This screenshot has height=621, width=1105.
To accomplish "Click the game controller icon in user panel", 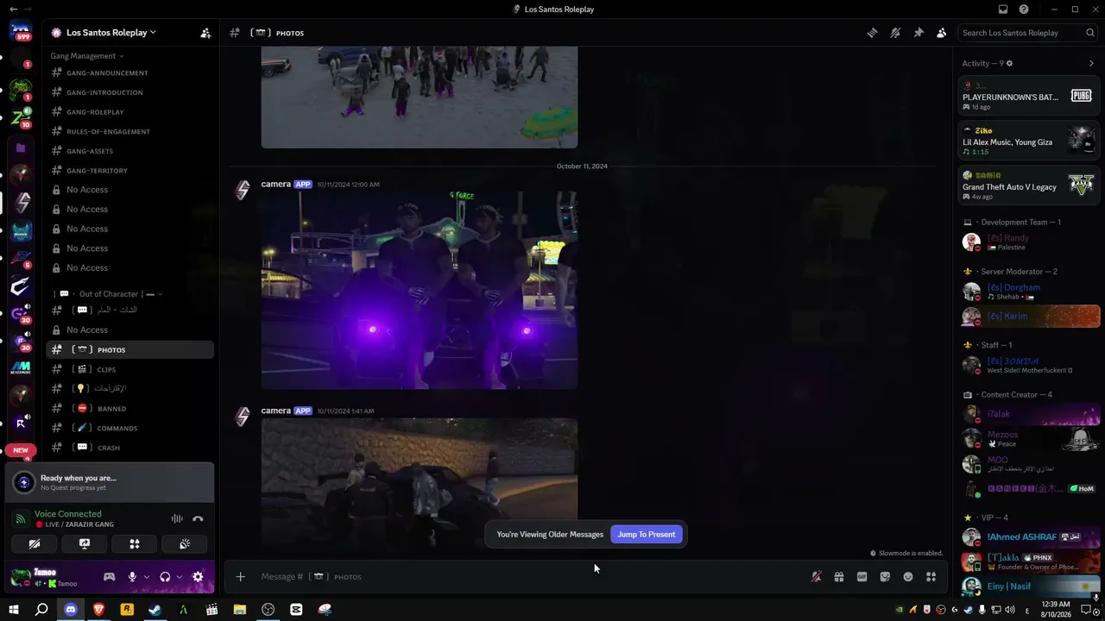I will 110,577.
